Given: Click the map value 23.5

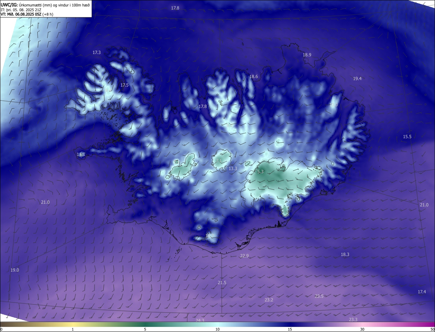Looking at the screenshot, I should [x=319, y=296].
